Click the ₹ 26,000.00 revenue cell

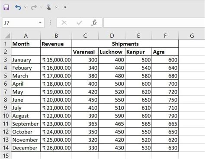click(56, 148)
